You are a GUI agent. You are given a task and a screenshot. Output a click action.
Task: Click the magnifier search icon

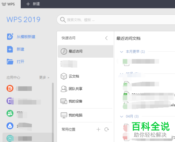click(63, 20)
